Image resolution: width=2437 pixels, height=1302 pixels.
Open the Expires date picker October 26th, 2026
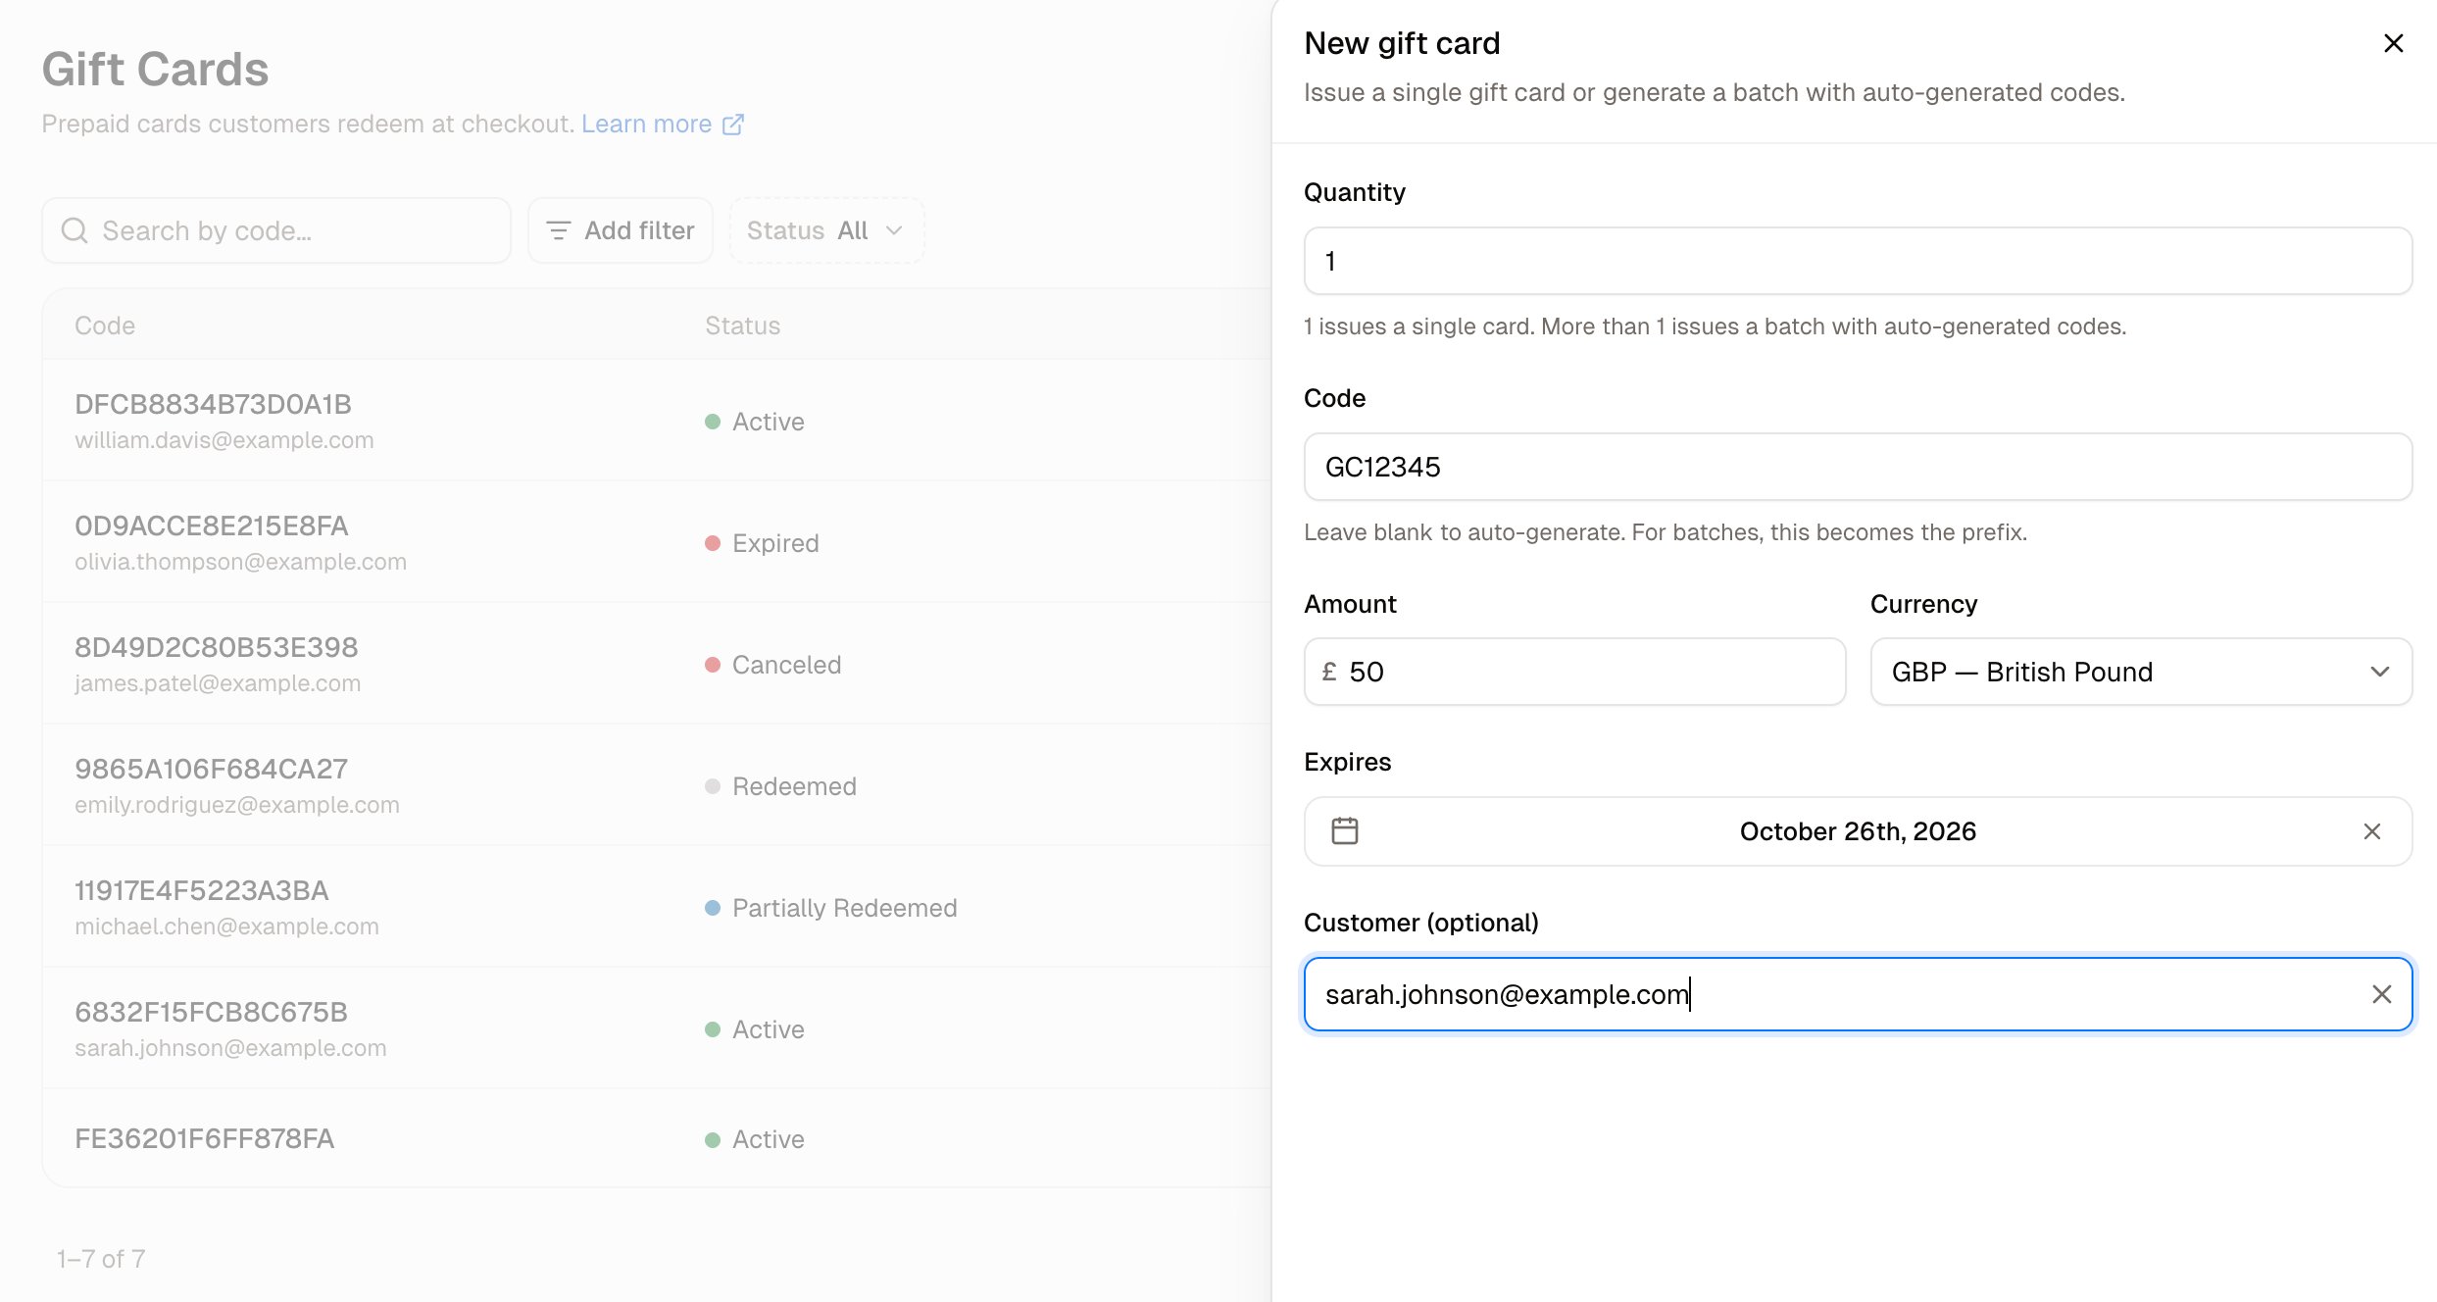click(x=1858, y=831)
